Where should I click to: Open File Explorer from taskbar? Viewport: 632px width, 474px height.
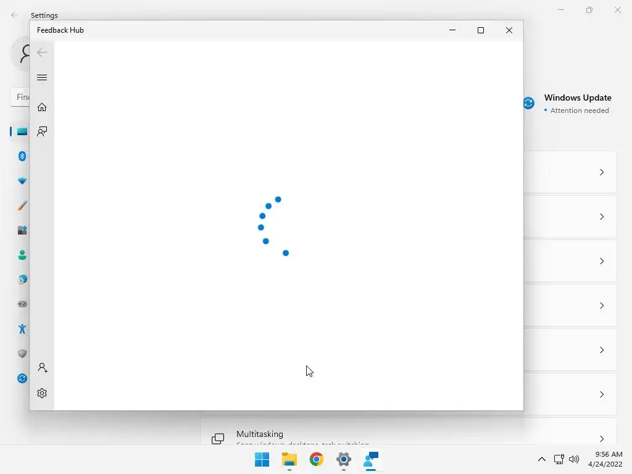pos(289,459)
